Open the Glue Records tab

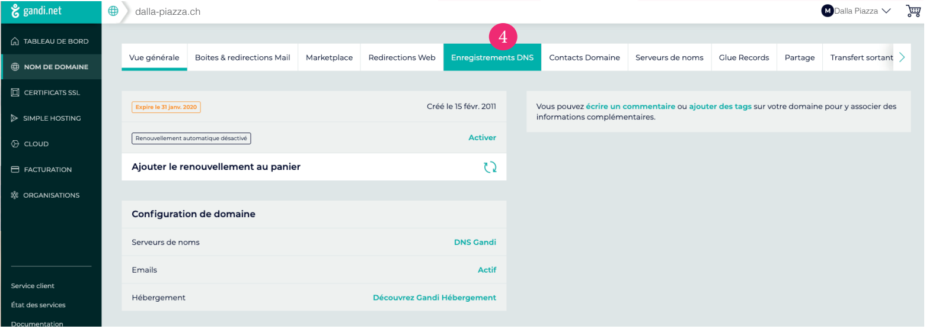pos(744,57)
